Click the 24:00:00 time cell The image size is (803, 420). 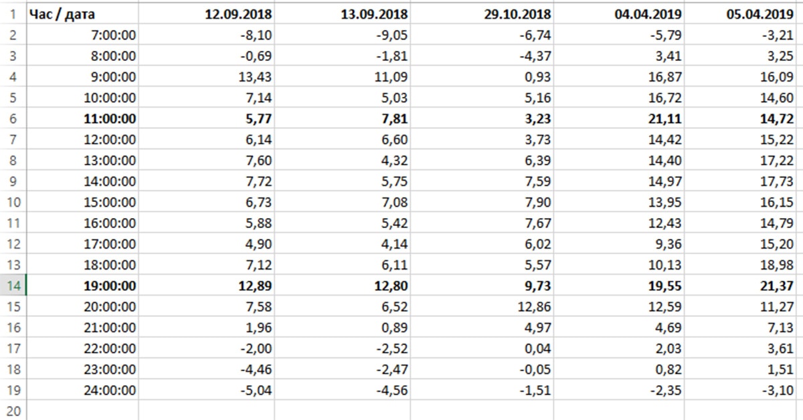[x=82, y=391]
